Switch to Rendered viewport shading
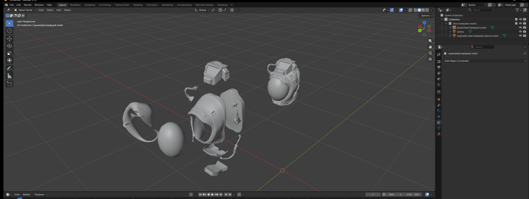 [427, 10]
